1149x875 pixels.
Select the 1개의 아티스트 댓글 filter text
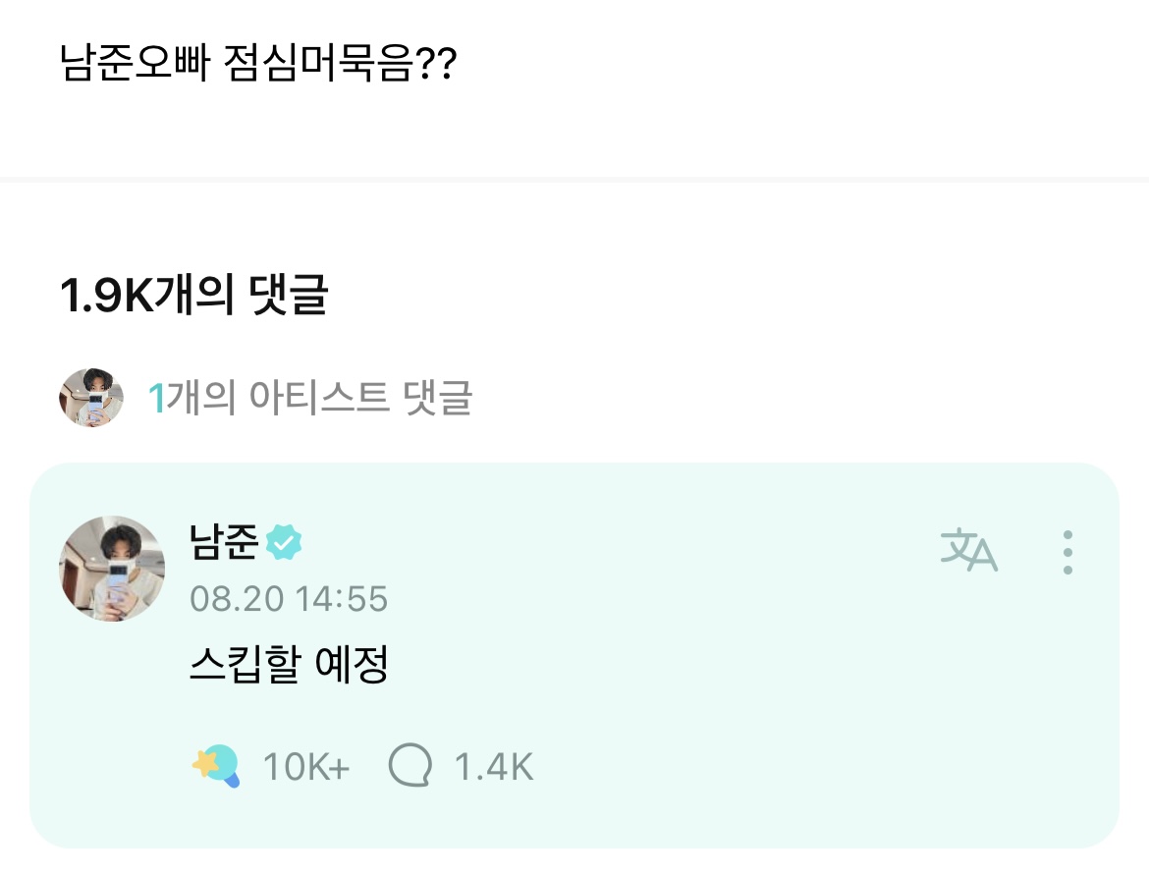310,399
